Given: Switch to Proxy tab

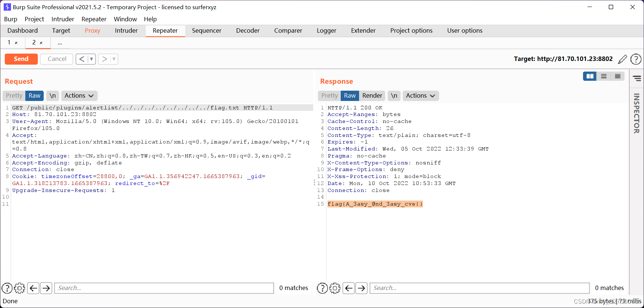Looking at the screenshot, I should pyautogui.click(x=93, y=30).
